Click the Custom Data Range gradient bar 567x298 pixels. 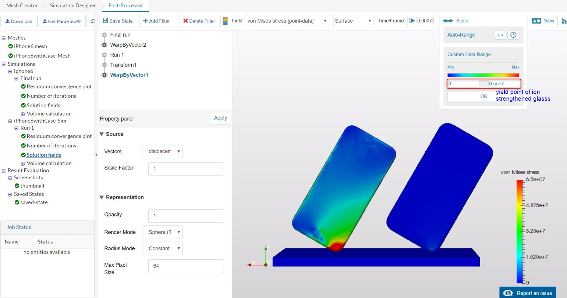click(483, 75)
